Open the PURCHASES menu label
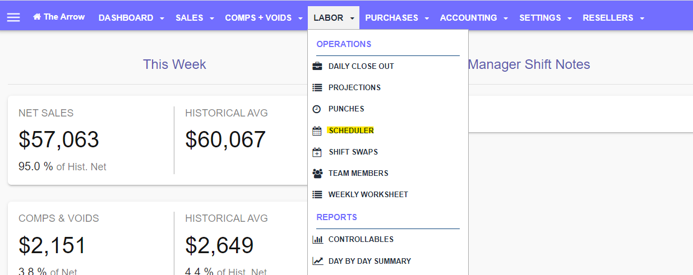The image size is (693, 275). point(392,18)
